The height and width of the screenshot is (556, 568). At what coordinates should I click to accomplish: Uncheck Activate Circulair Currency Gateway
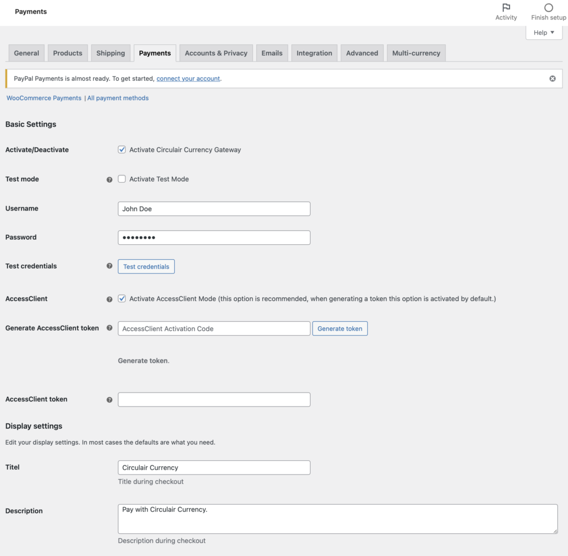click(x=121, y=150)
